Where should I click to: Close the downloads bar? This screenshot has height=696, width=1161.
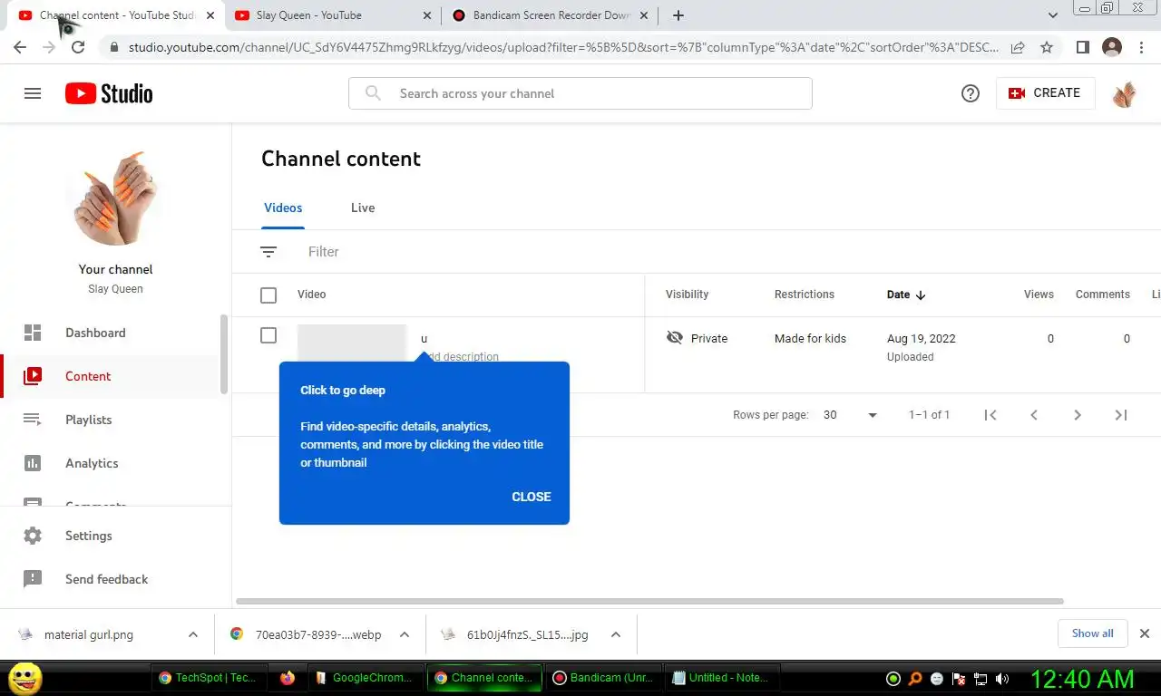click(x=1145, y=633)
